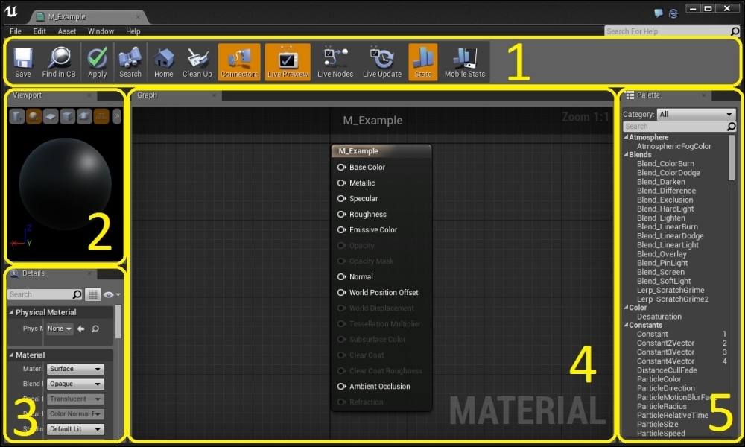This screenshot has height=447, width=745.
Task: Click the Home toolbar icon
Action: (x=163, y=62)
